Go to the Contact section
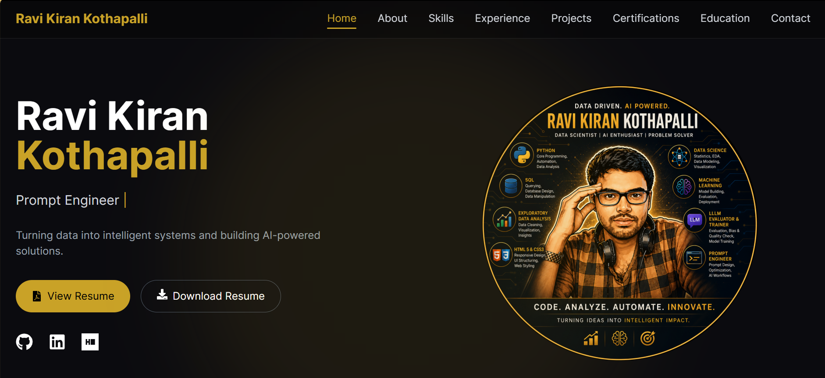This screenshot has width=825, height=378. pyautogui.click(x=790, y=18)
